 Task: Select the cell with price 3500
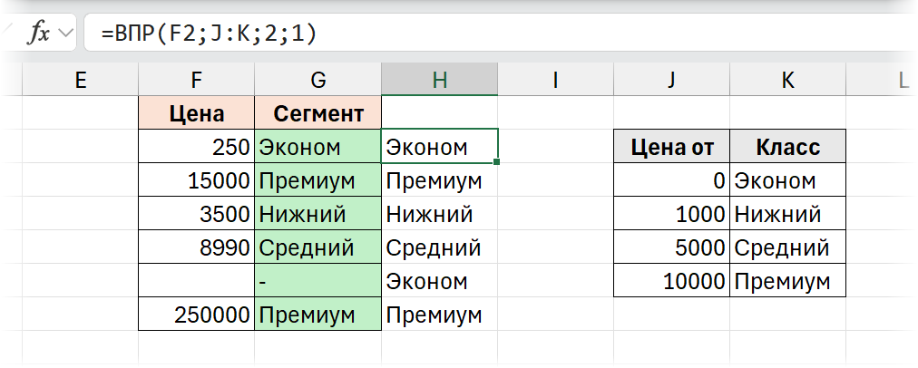click(x=196, y=214)
